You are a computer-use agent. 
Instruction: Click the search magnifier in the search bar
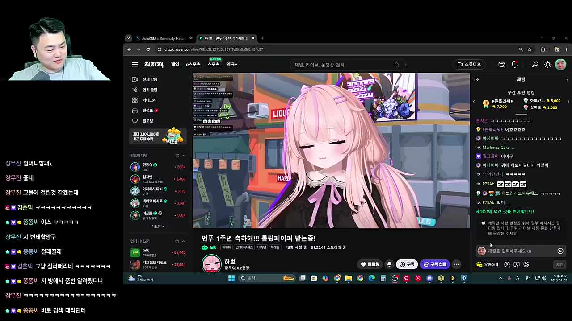[396, 65]
